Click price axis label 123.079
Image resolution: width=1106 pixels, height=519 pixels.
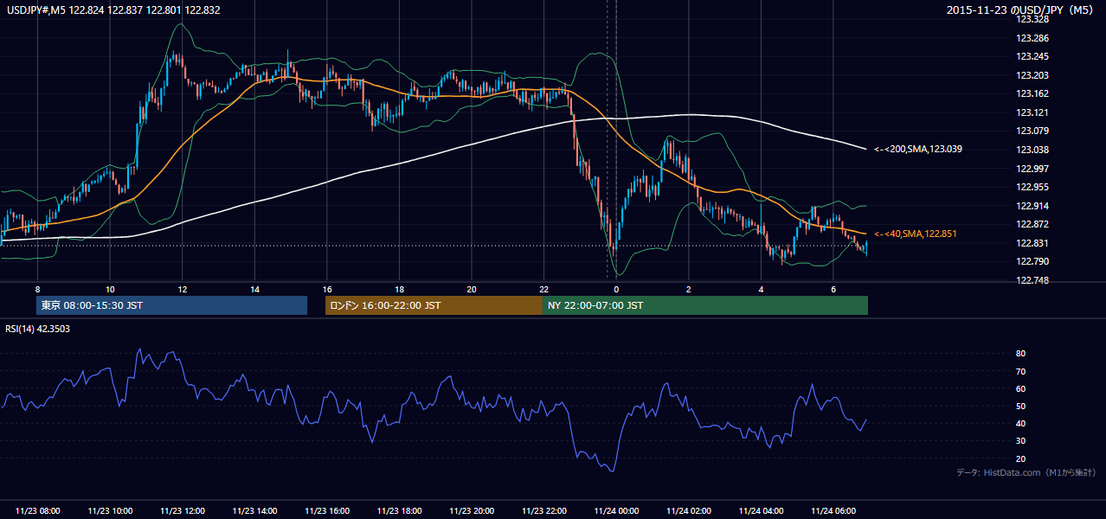coord(1033,131)
